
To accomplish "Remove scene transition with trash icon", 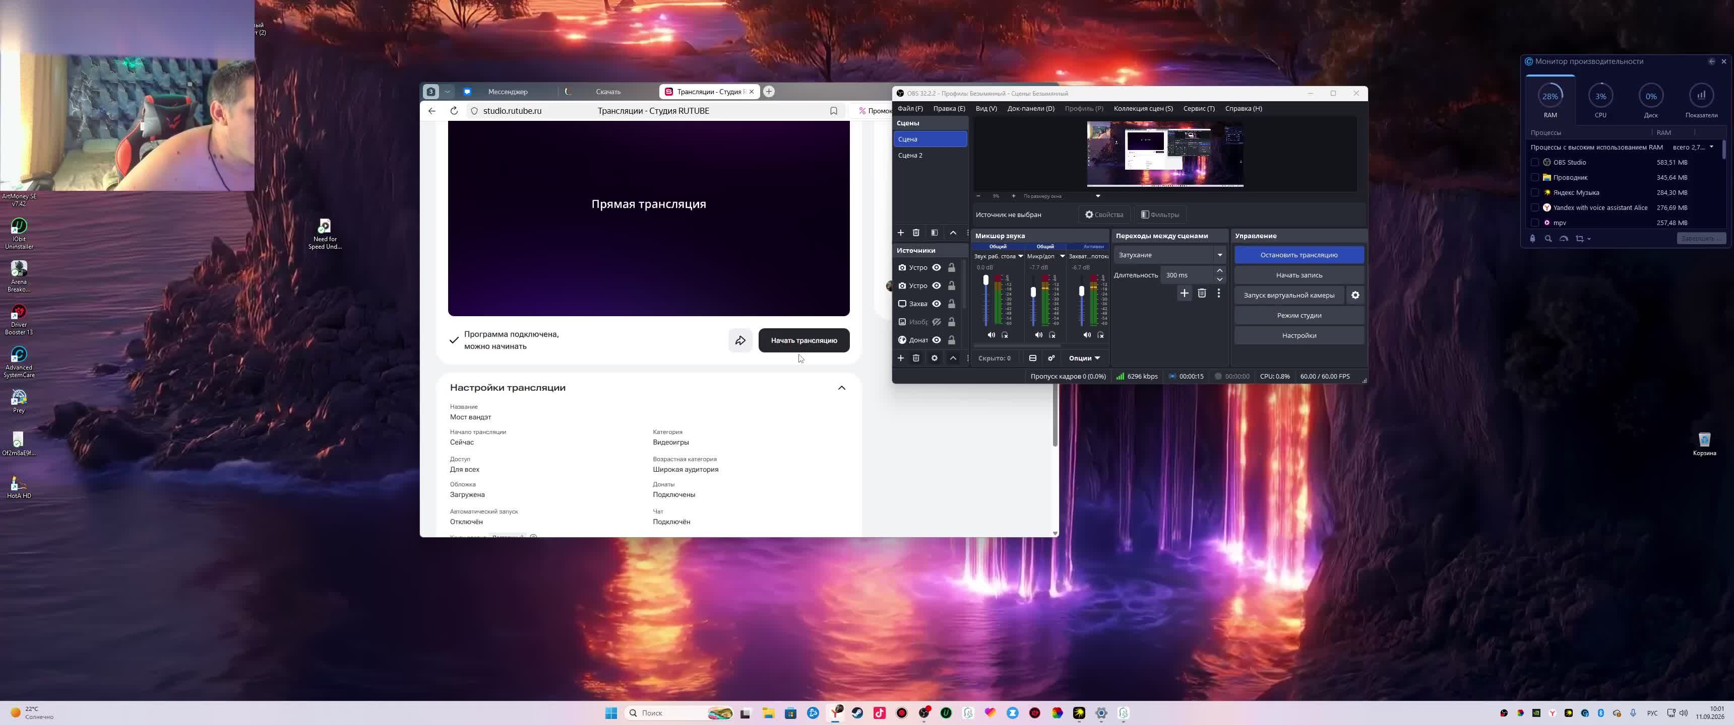I will [x=1202, y=293].
